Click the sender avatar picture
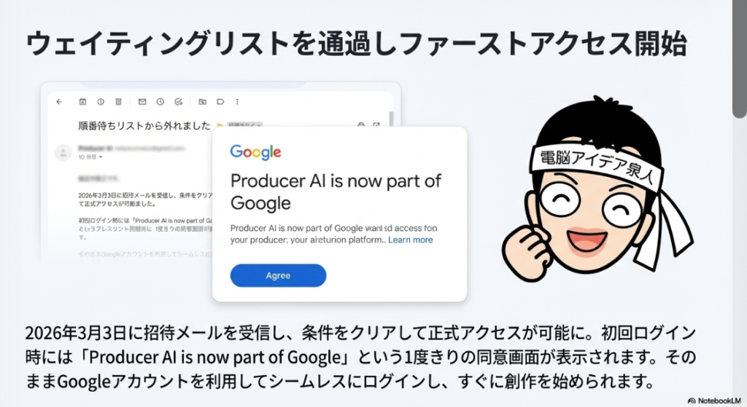Viewport: 747px width, 407px height. 63,153
